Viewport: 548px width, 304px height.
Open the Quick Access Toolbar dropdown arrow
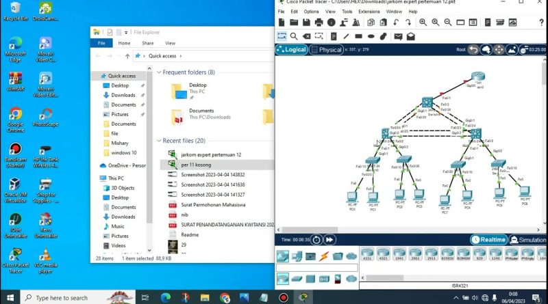pos(126,32)
